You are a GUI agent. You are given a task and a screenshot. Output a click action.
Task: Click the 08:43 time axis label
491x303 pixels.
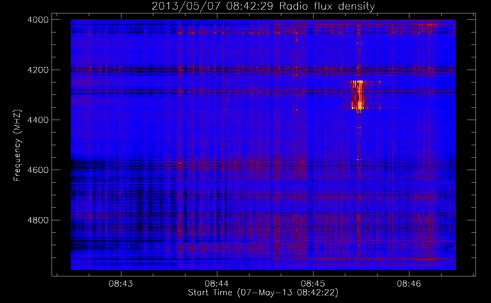121,284
